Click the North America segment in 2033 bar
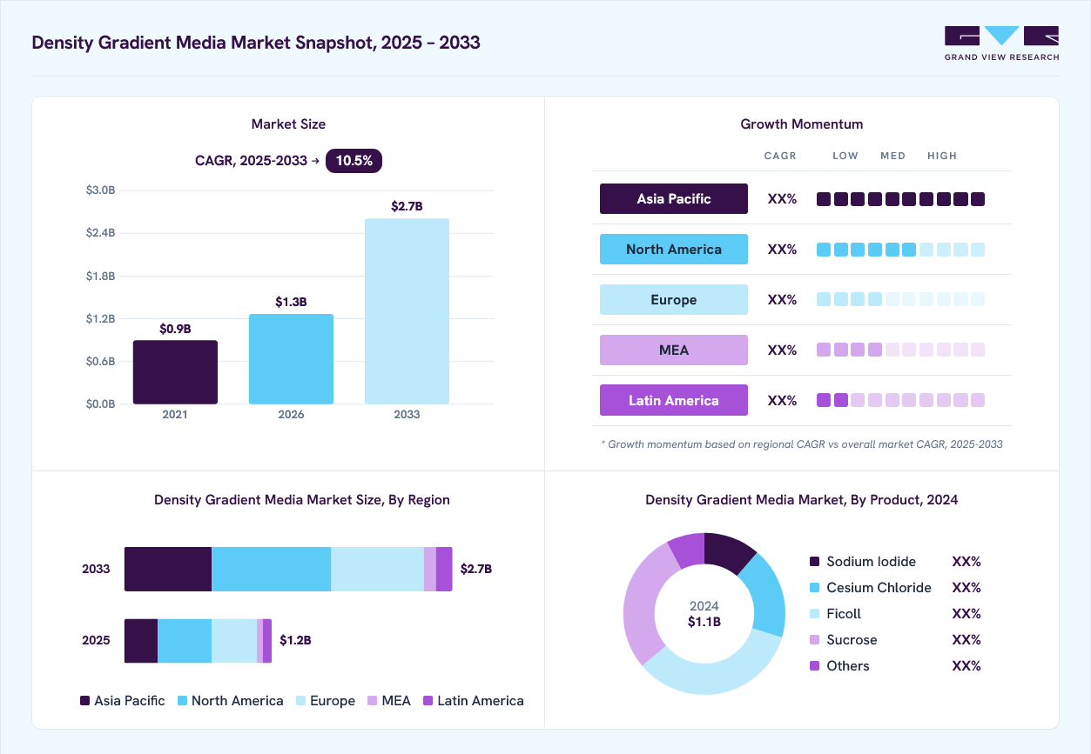 coord(272,570)
